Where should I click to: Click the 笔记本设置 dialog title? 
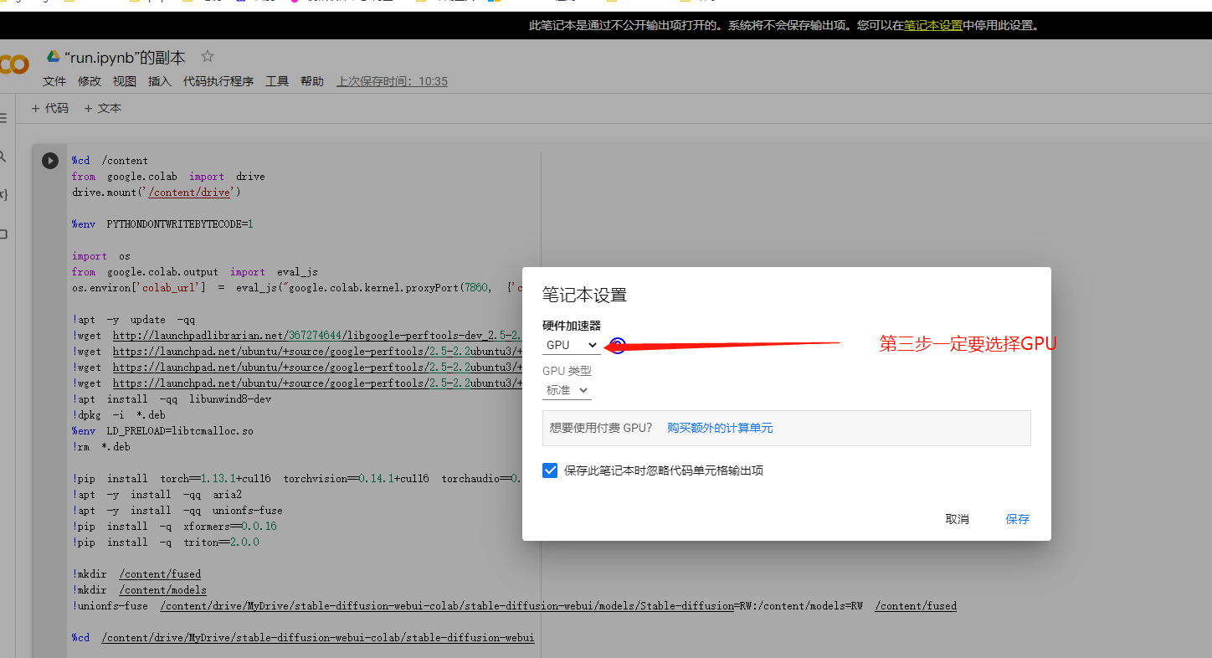584,295
